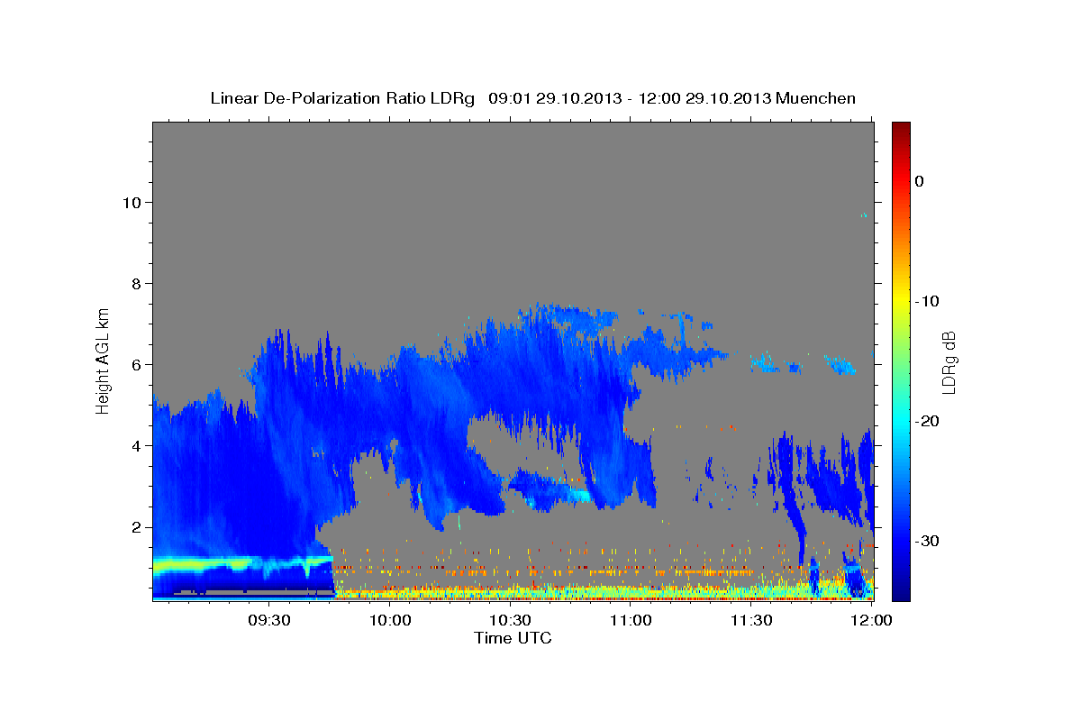Click the height tick label 6
Screen dimensions: 1081x721
(x=136, y=364)
